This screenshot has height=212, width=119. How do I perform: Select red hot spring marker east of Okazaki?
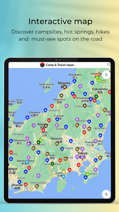(26, 184)
